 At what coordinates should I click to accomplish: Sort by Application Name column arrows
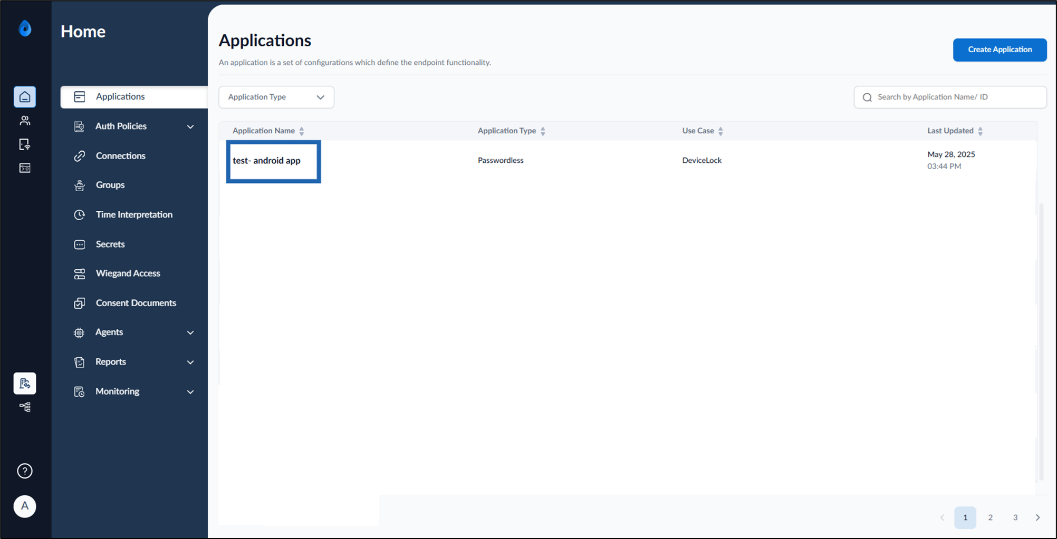click(x=302, y=131)
